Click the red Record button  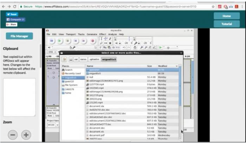pyautogui.click(x=92, y=41)
